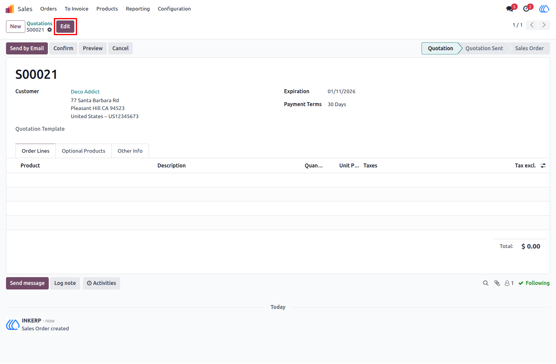Switch to the Other Info tab

pyautogui.click(x=130, y=151)
